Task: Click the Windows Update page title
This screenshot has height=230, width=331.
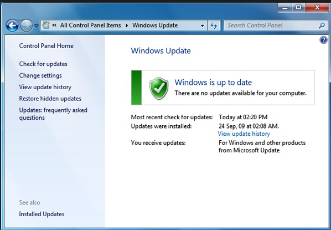Action: 161,51
